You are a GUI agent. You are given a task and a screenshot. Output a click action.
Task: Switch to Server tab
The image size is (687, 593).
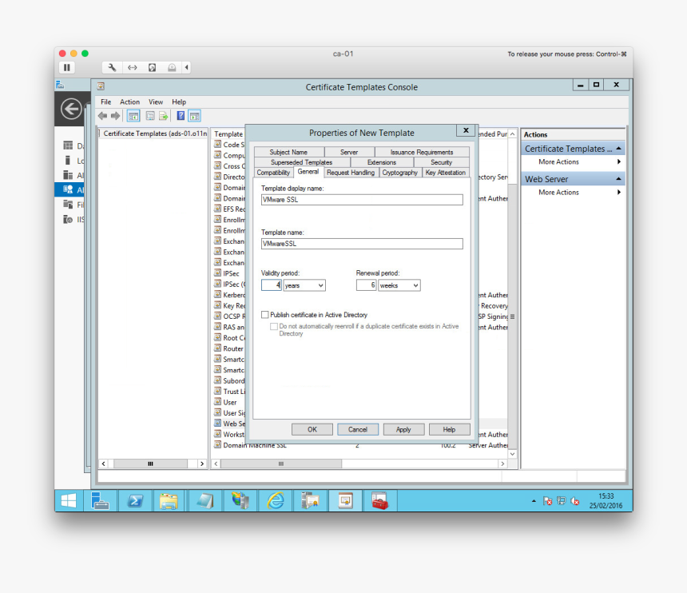(349, 152)
